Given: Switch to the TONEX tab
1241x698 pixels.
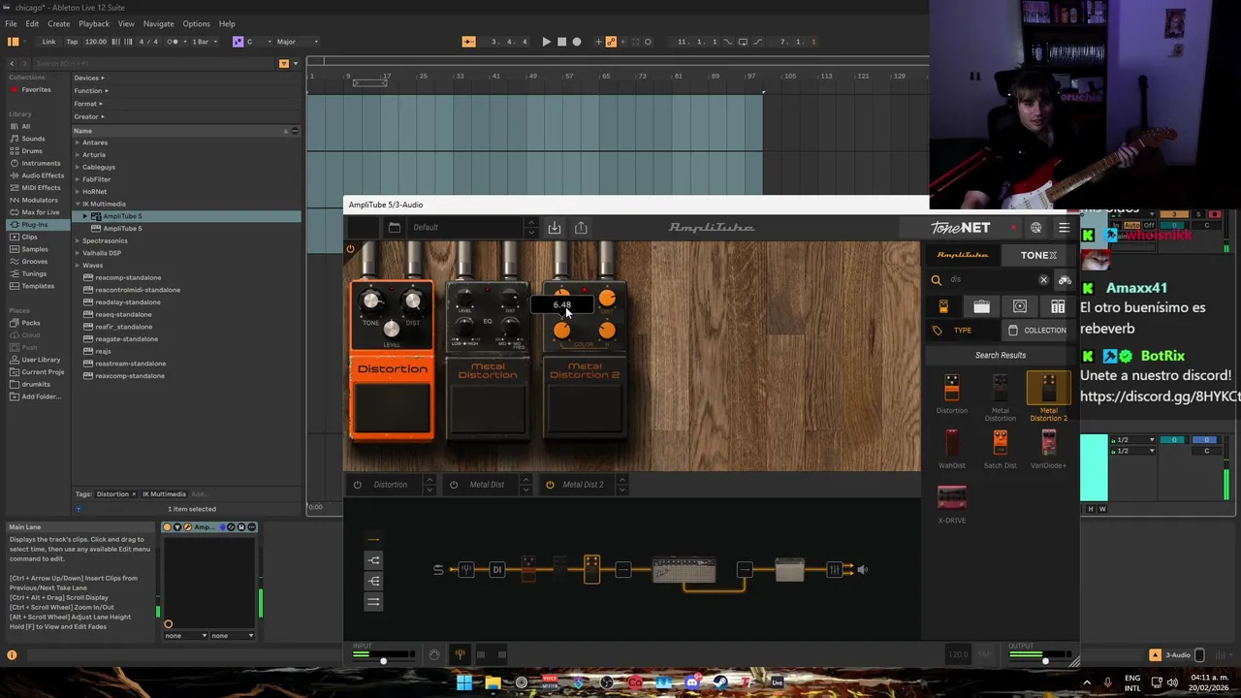Looking at the screenshot, I should pyautogui.click(x=1038, y=256).
